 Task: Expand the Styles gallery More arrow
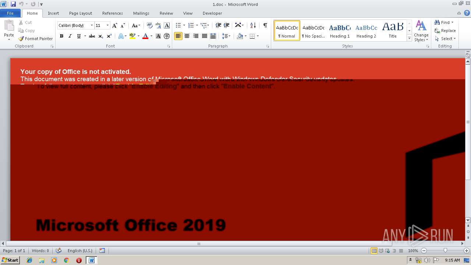click(409, 38)
